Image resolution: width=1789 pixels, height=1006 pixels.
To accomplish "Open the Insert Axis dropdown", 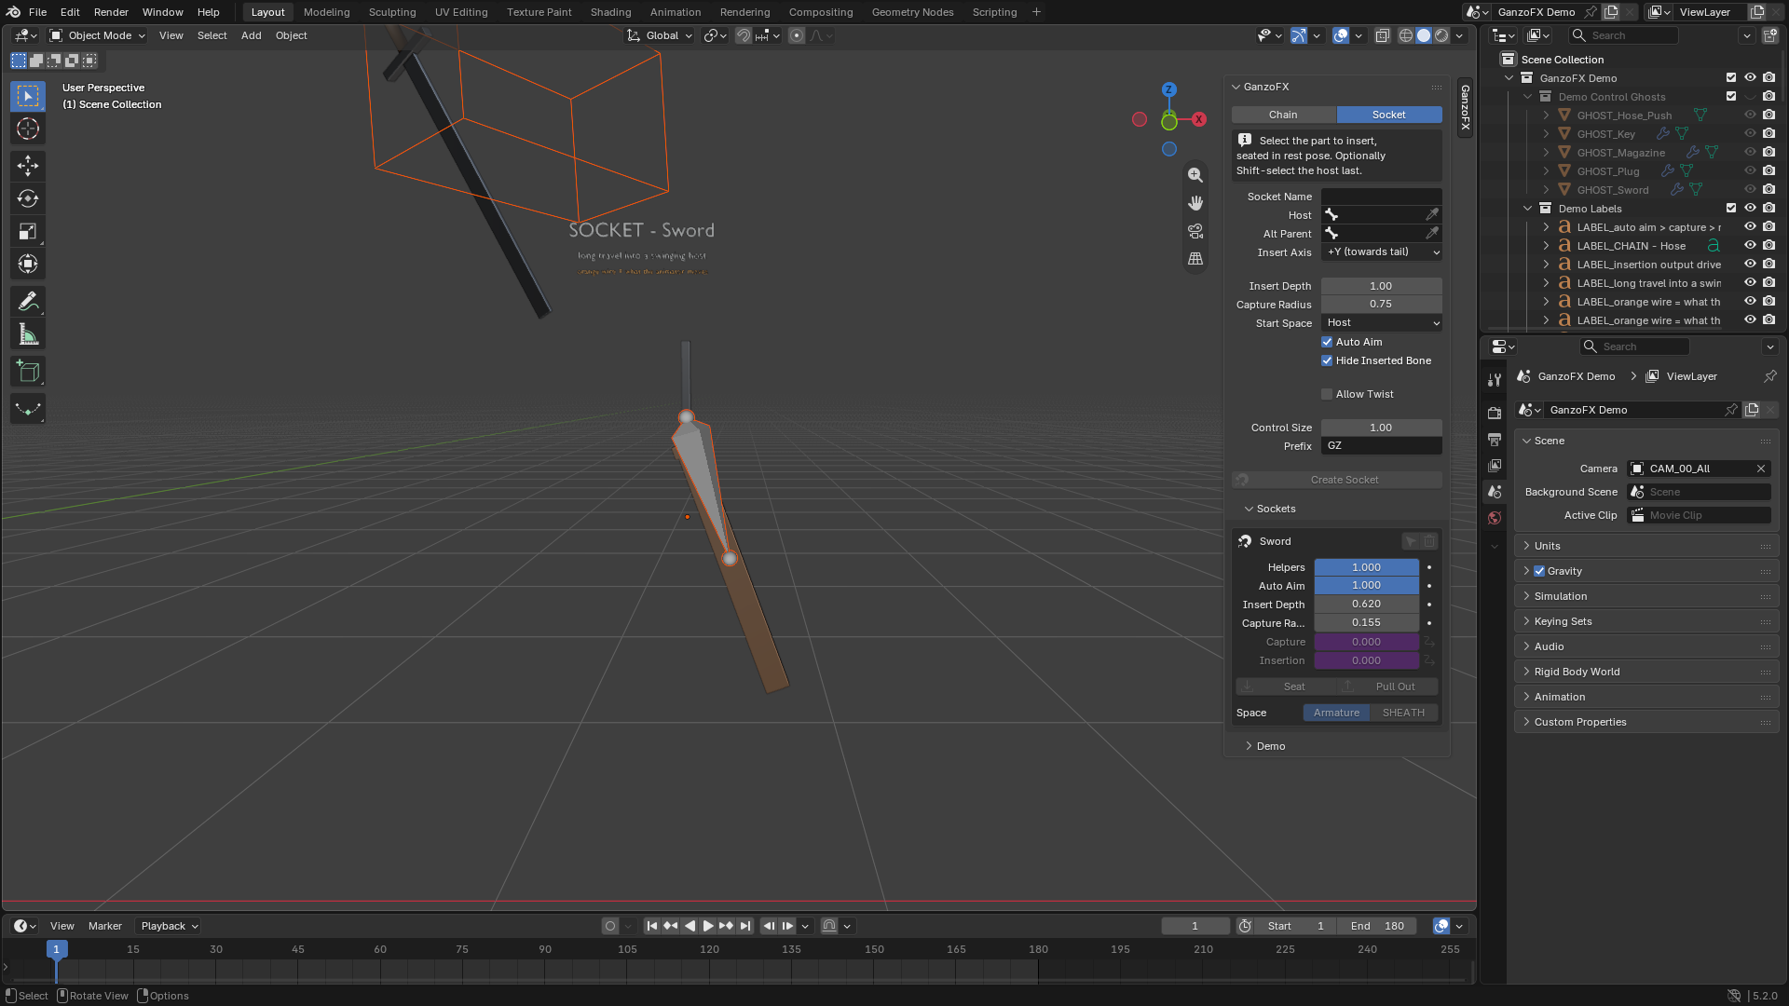I will pyautogui.click(x=1382, y=252).
